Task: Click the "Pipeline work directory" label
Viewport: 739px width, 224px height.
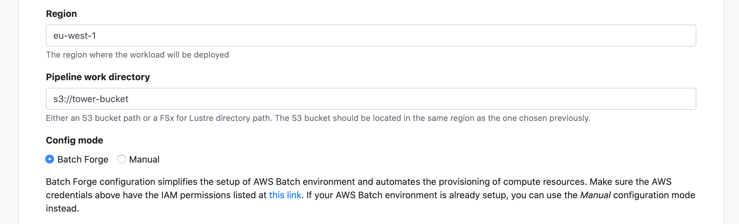Action: [98, 77]
